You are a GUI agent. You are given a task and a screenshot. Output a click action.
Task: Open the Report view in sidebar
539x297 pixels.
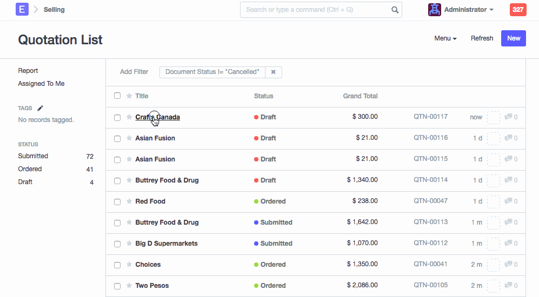pyautogui.click(x=28, y=71)
